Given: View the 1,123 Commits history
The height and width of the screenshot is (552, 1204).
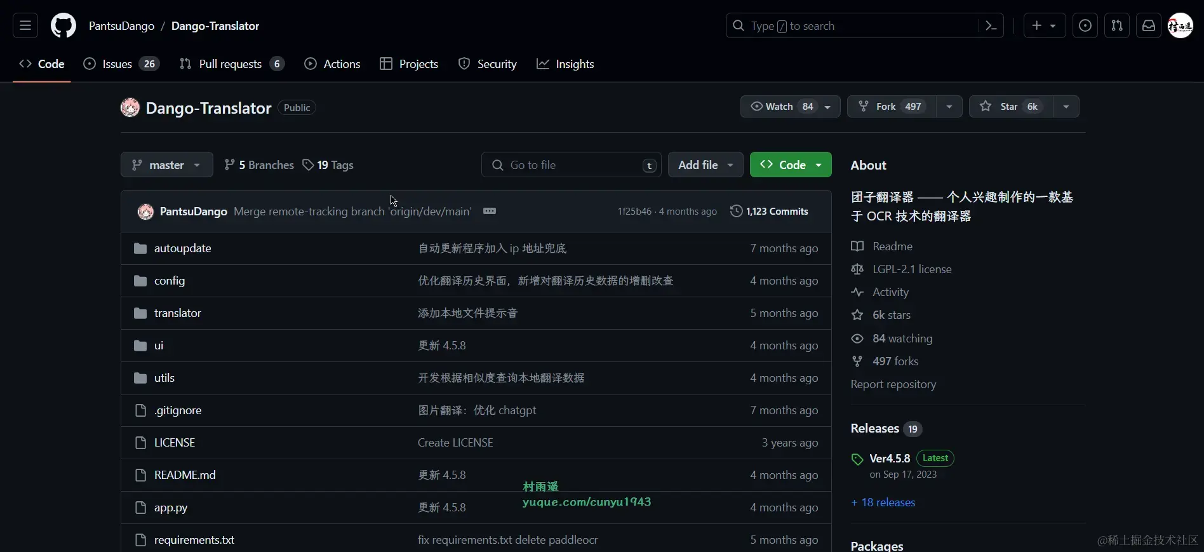Looking at the screenshot, I should 769,212.
